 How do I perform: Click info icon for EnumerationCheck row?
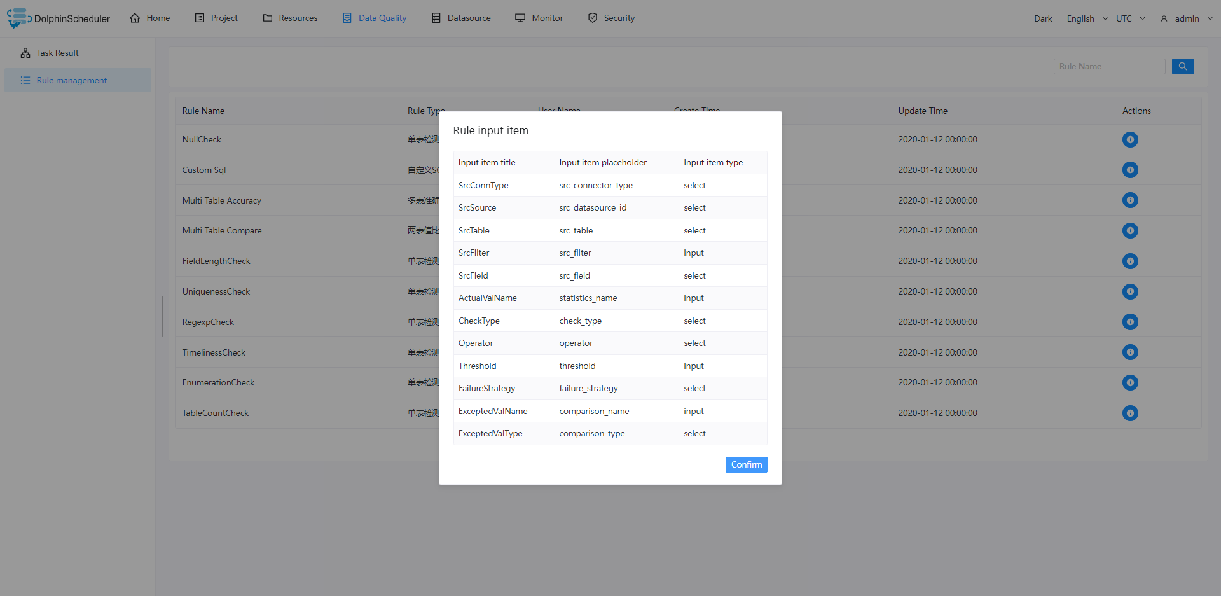tap(1129, 382)
